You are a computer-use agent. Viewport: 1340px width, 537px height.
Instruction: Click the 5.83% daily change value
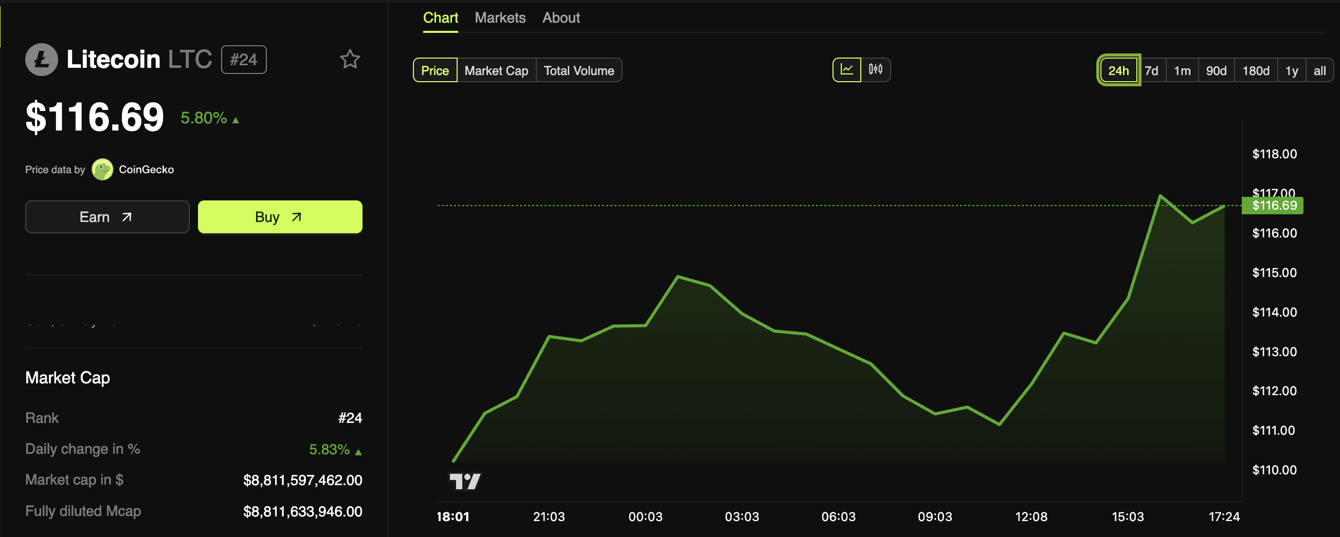pyautogui.click(x=329, y=450)
